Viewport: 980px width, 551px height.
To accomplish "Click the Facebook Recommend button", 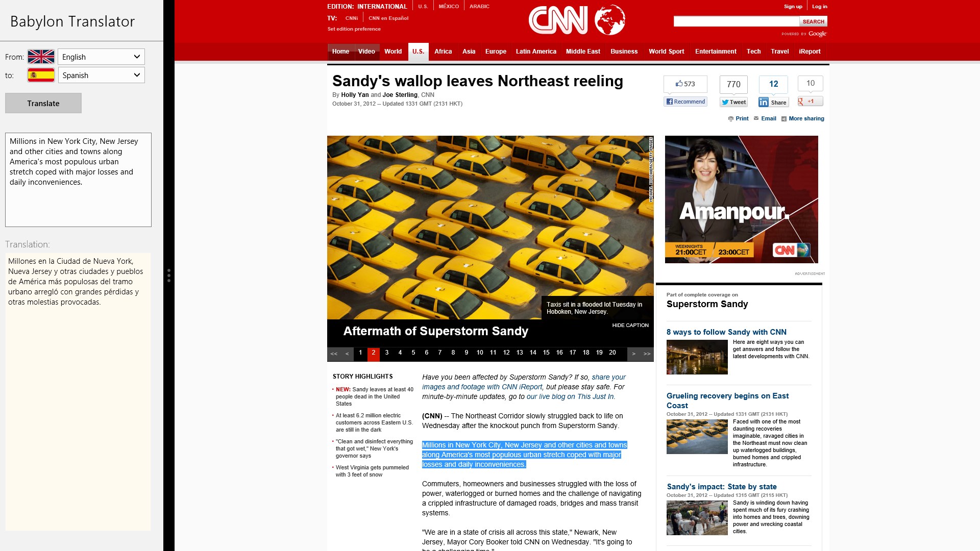I will (x=685, y=102).
